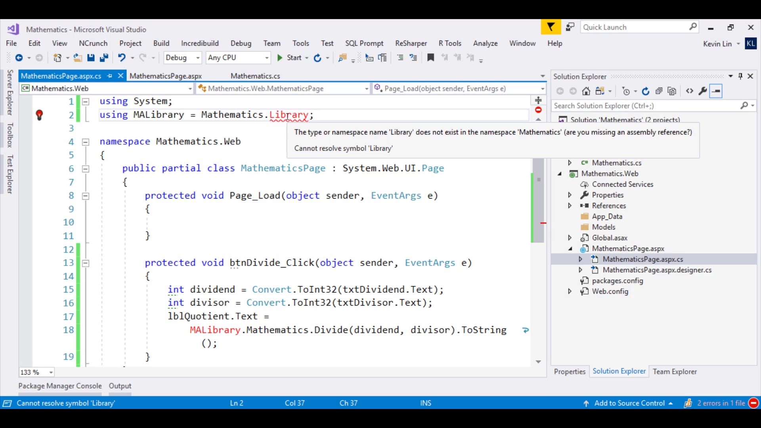
Task: Refresh the Solution Explorer
Action: click(646, 91)
